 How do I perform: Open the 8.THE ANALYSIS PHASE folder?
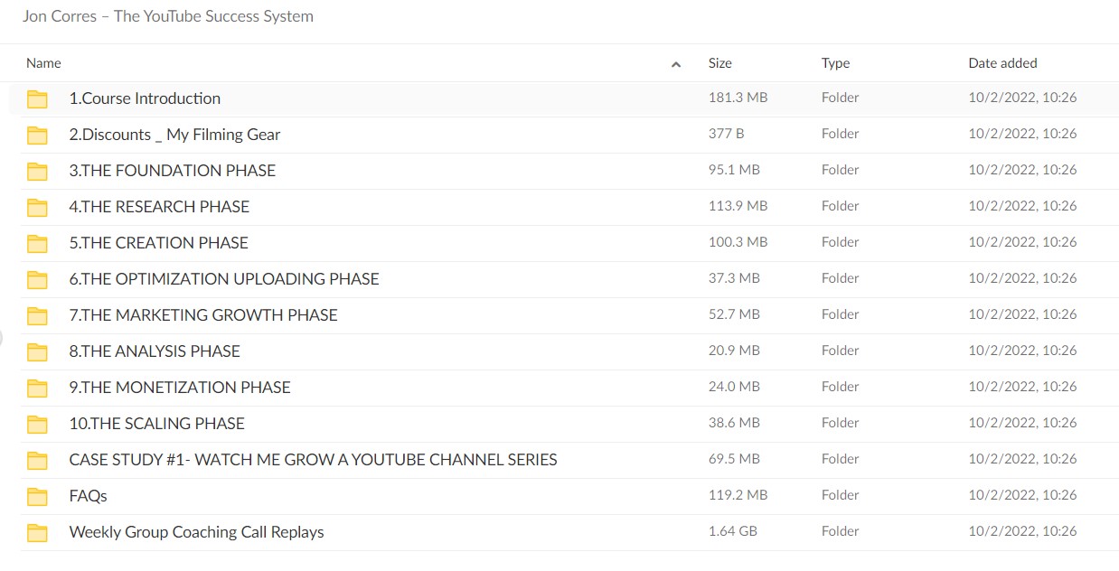point(155,351)
